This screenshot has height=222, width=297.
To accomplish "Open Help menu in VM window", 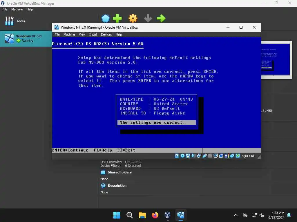I will click(119, 34).
